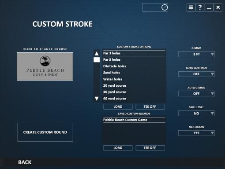Open the hamburger menu icon
Image resolution: width=225 pixels, height=169 pixels.
[x=191, y=7]
